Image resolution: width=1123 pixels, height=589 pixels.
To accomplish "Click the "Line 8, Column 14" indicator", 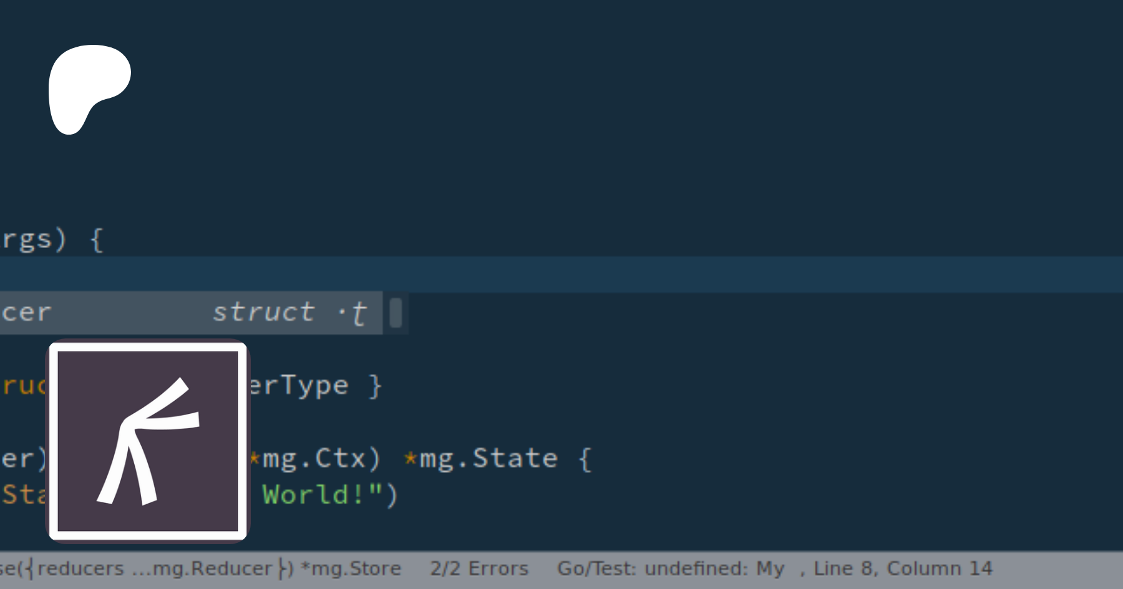I will (x=902, y=568).
